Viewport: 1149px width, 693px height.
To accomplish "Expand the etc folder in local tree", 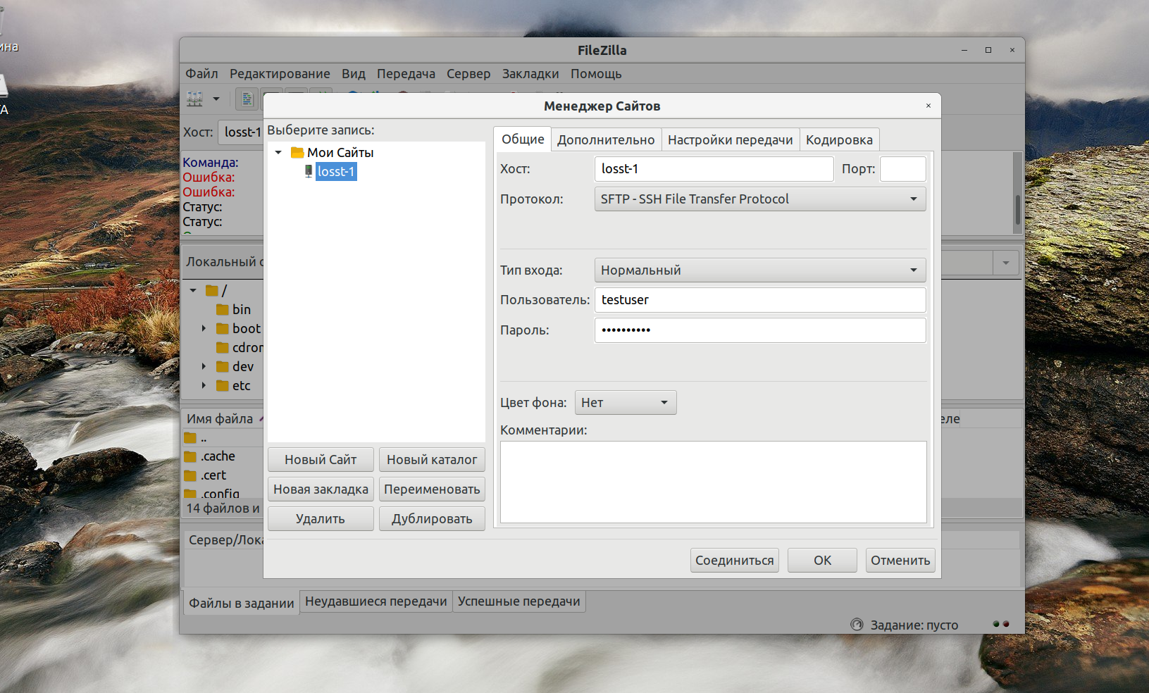I will click(x=204, y=385).
